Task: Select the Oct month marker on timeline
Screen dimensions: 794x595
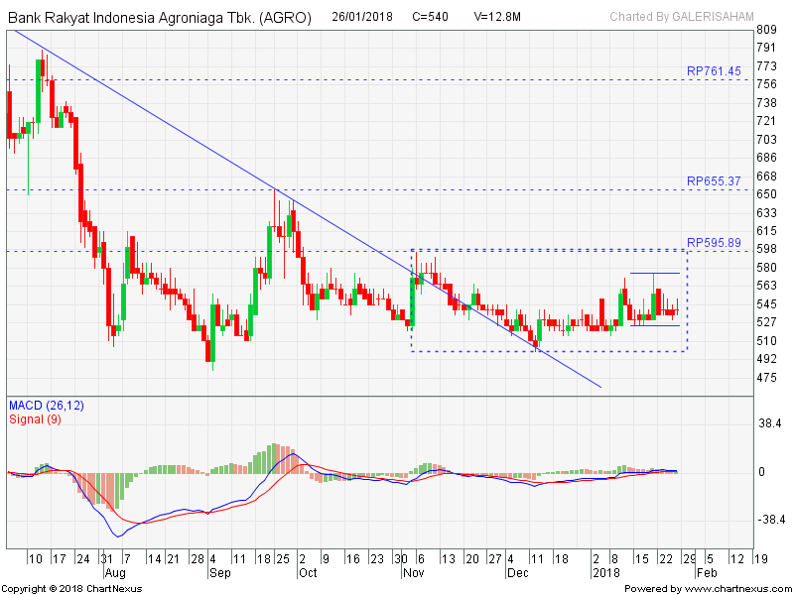Action: [x=308, y=573]
